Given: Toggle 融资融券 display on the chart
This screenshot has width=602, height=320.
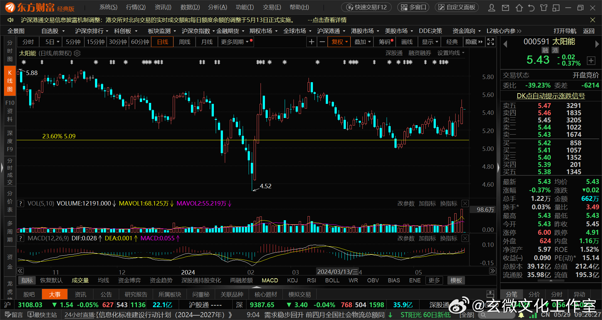Looking at the screenshot, I should (420, 53).
